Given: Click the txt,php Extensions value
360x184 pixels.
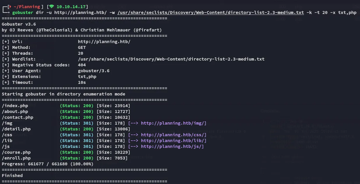Looking at the screenshot, I should click(x=87, y=77).
